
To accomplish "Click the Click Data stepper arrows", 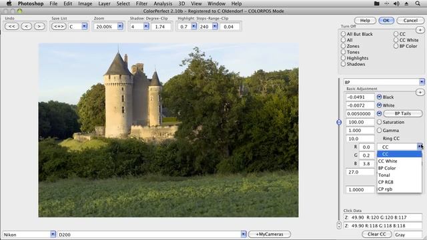I will [x=339, y=225].
